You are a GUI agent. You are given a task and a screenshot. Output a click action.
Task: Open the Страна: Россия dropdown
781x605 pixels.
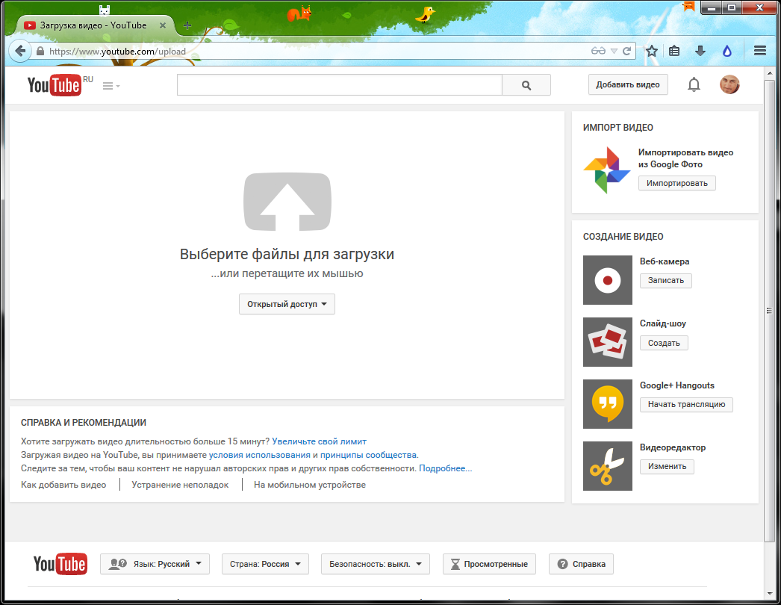click(x=265, y=564)
